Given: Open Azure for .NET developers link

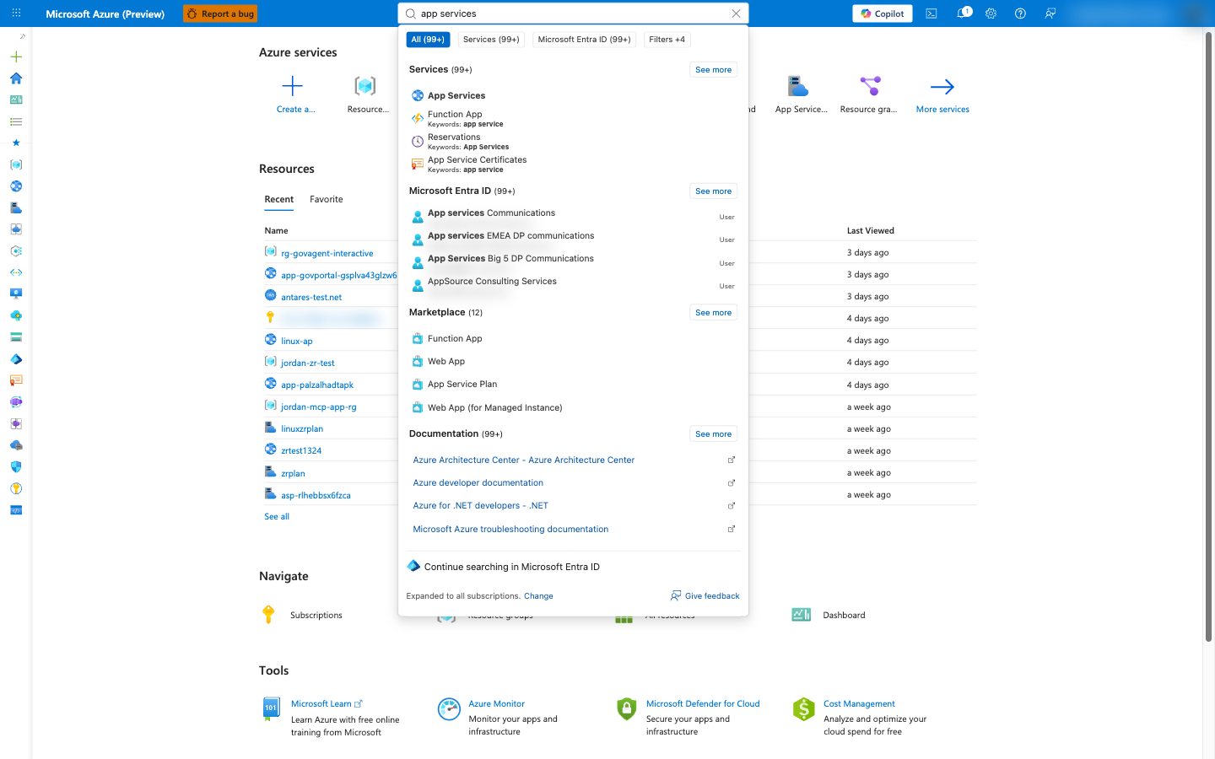Looking at the screenshot, I should 480,506.
